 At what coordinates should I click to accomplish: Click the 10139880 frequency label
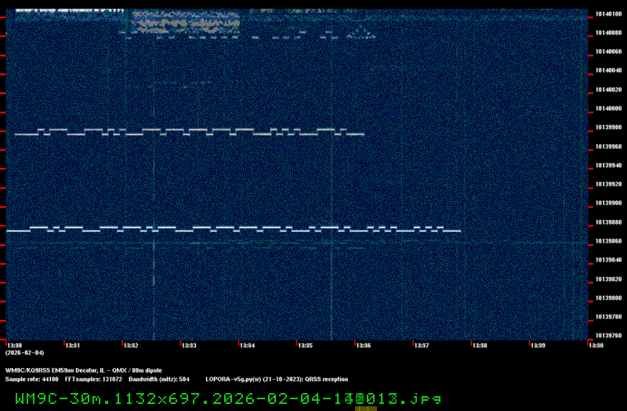click(x=608, y=222)
